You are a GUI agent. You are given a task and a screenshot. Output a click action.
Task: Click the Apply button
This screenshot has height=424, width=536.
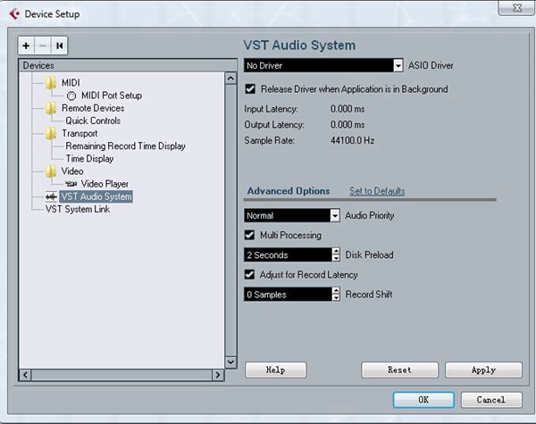[483, 370]
